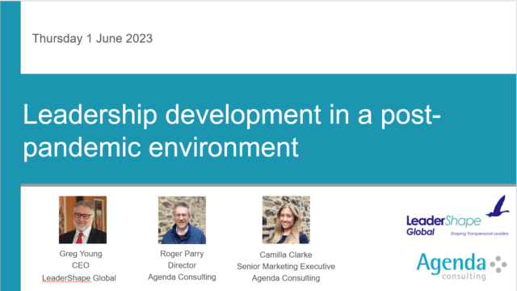This screenshot has height=291, width=517.
Task: Click the Agenda logo dot cluster
Action: (x=498, y=264)
